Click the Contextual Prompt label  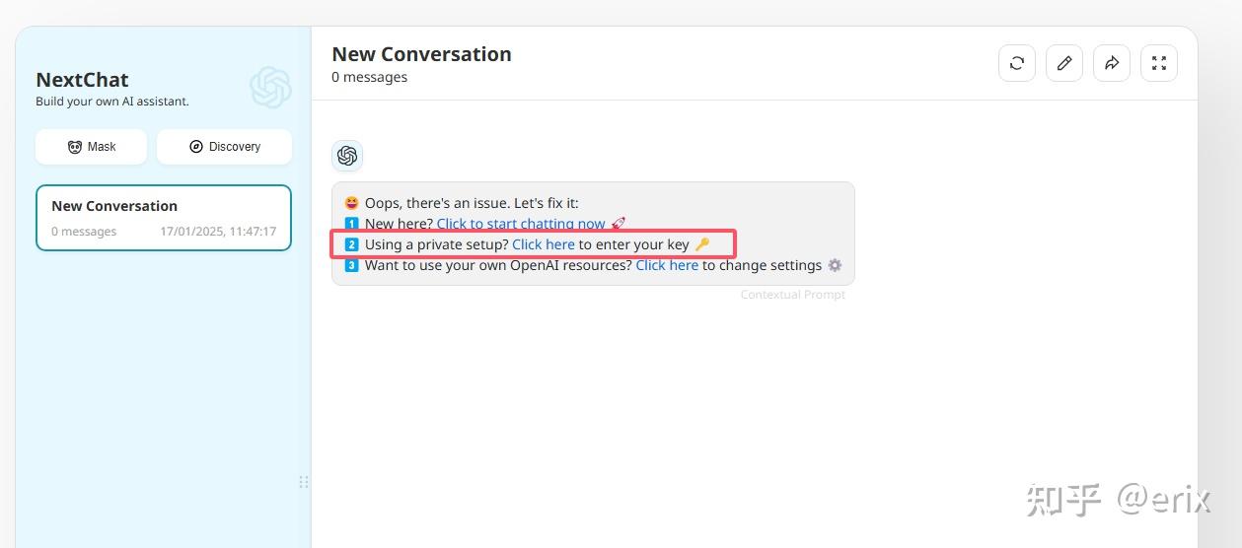coord(792,295)
